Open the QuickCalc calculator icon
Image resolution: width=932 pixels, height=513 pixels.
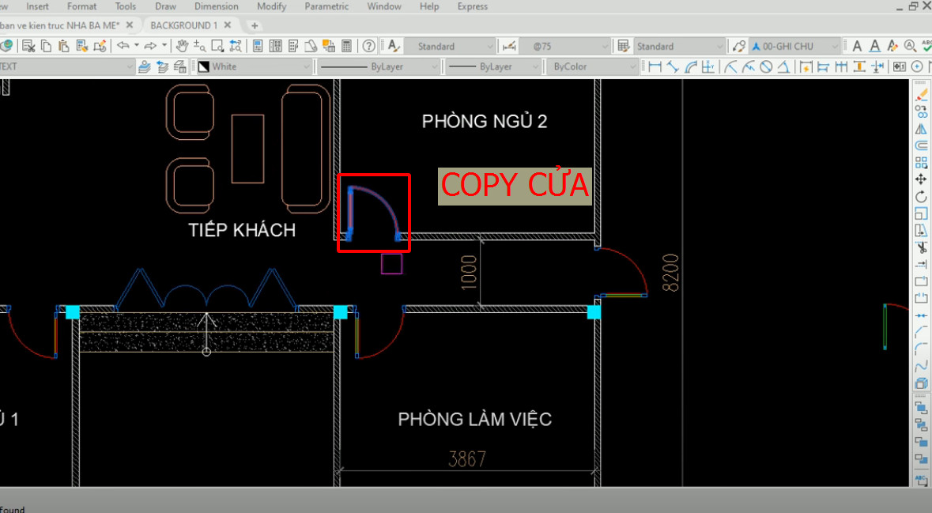(x=345, y=46)
